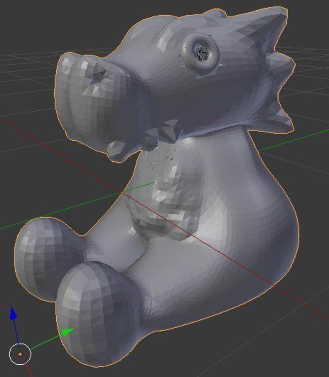Click the green Y-axis manipulator arrow
The width and height of the screenshot is (329, 377).
tap(68, 331)
